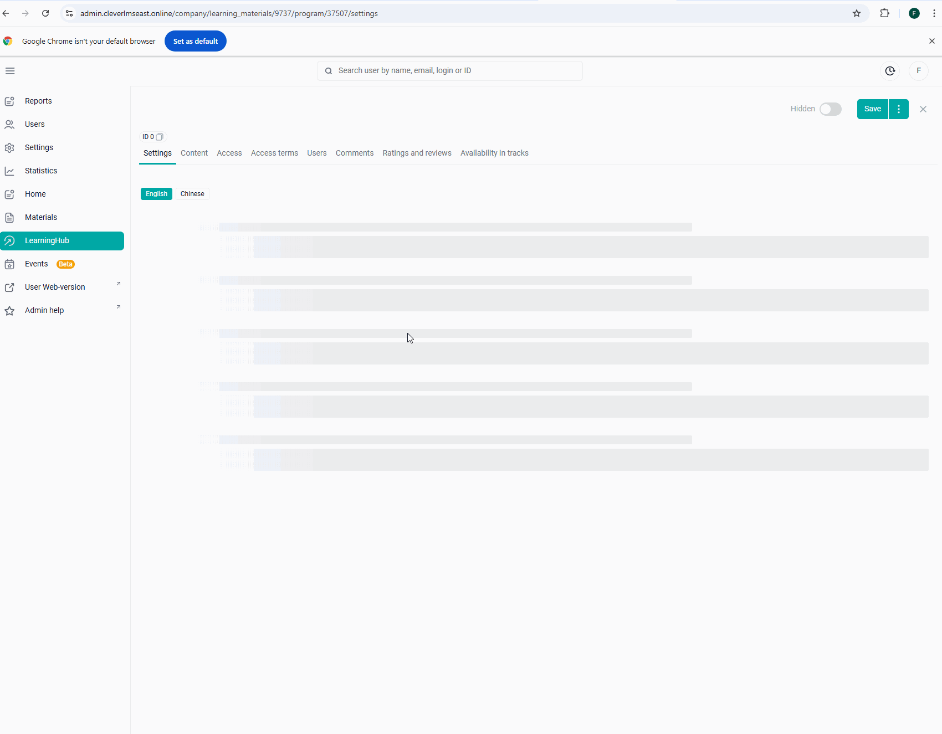Screen dimensions: 942x734
Task: Click the Save button
Action: [x=873, y=109]
